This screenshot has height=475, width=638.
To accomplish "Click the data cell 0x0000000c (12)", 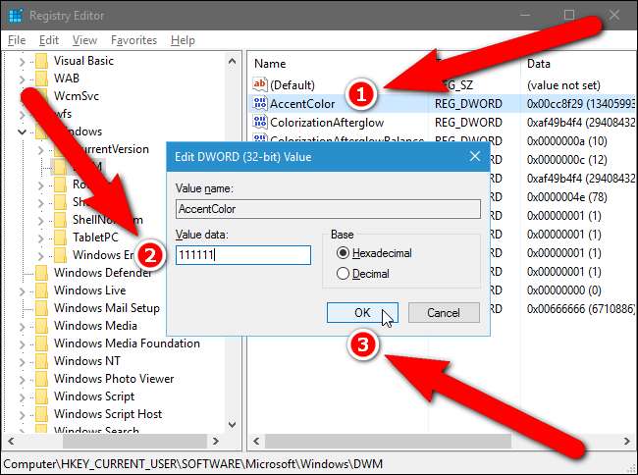I will pos(566,160).
